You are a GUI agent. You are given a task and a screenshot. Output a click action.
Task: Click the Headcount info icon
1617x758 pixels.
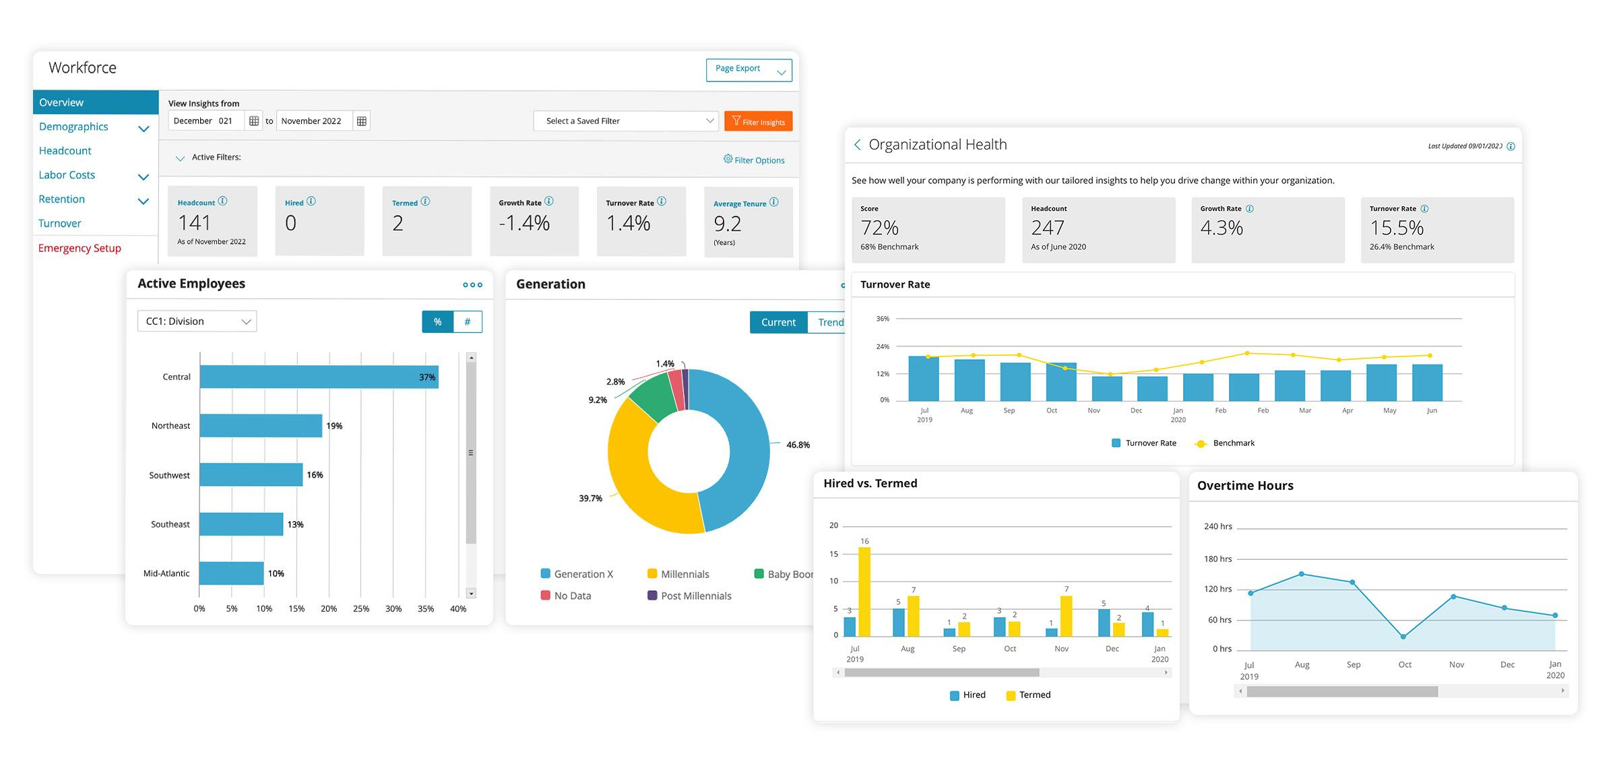[223, 201]
